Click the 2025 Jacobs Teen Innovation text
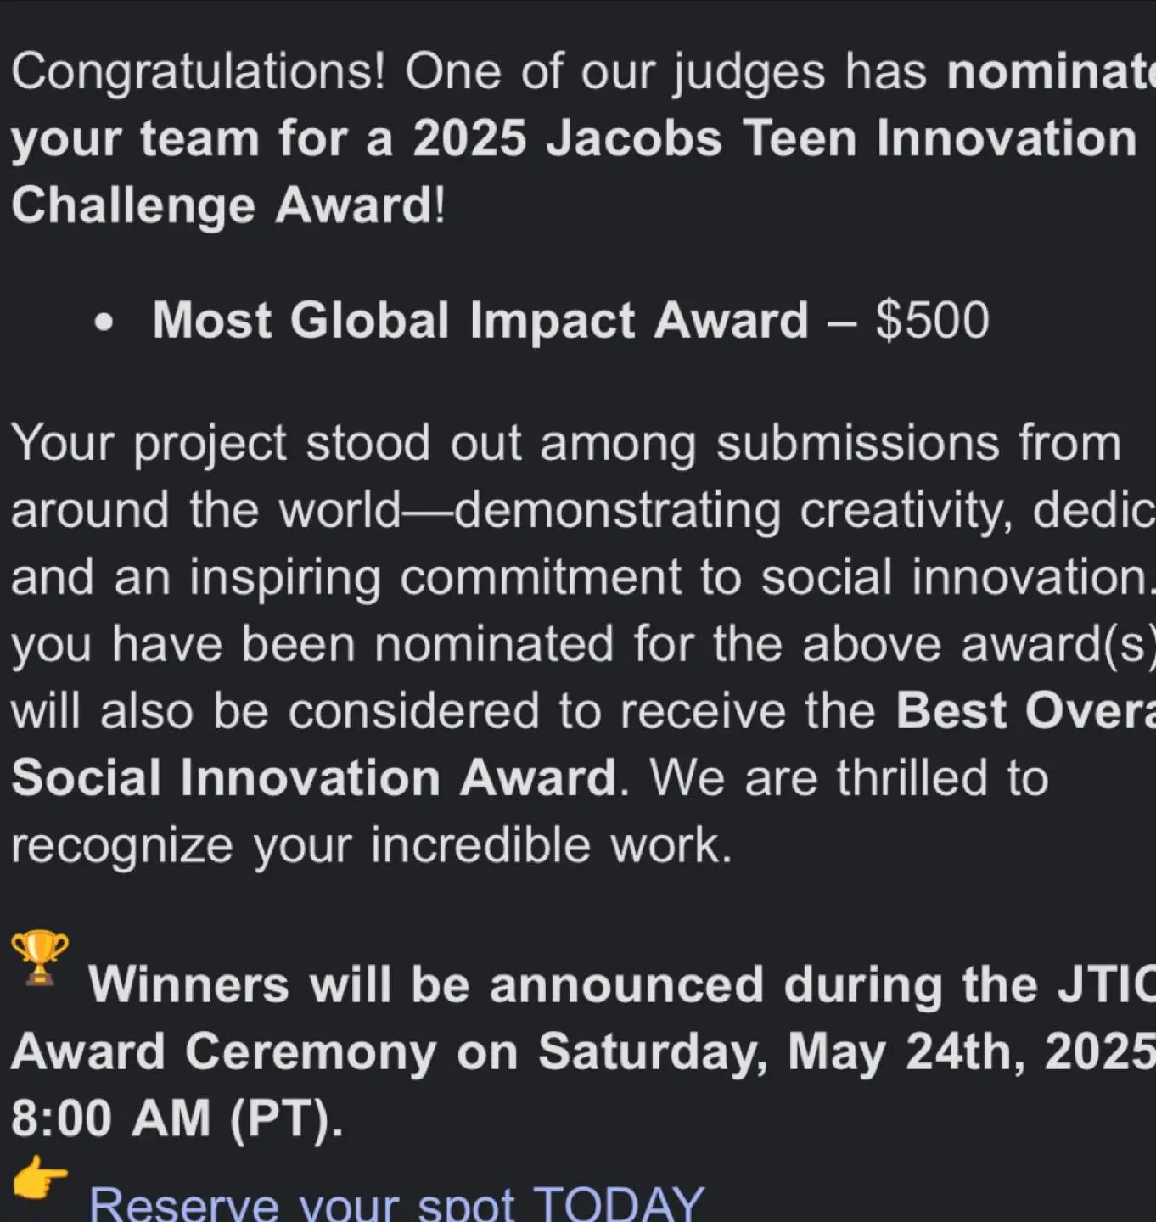This screenshot has width=1156, height=1222. pyautogui.click(x=775, y=138)
